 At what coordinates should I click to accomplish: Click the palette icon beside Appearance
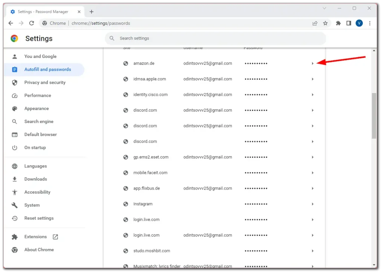(x=15, y=108)
